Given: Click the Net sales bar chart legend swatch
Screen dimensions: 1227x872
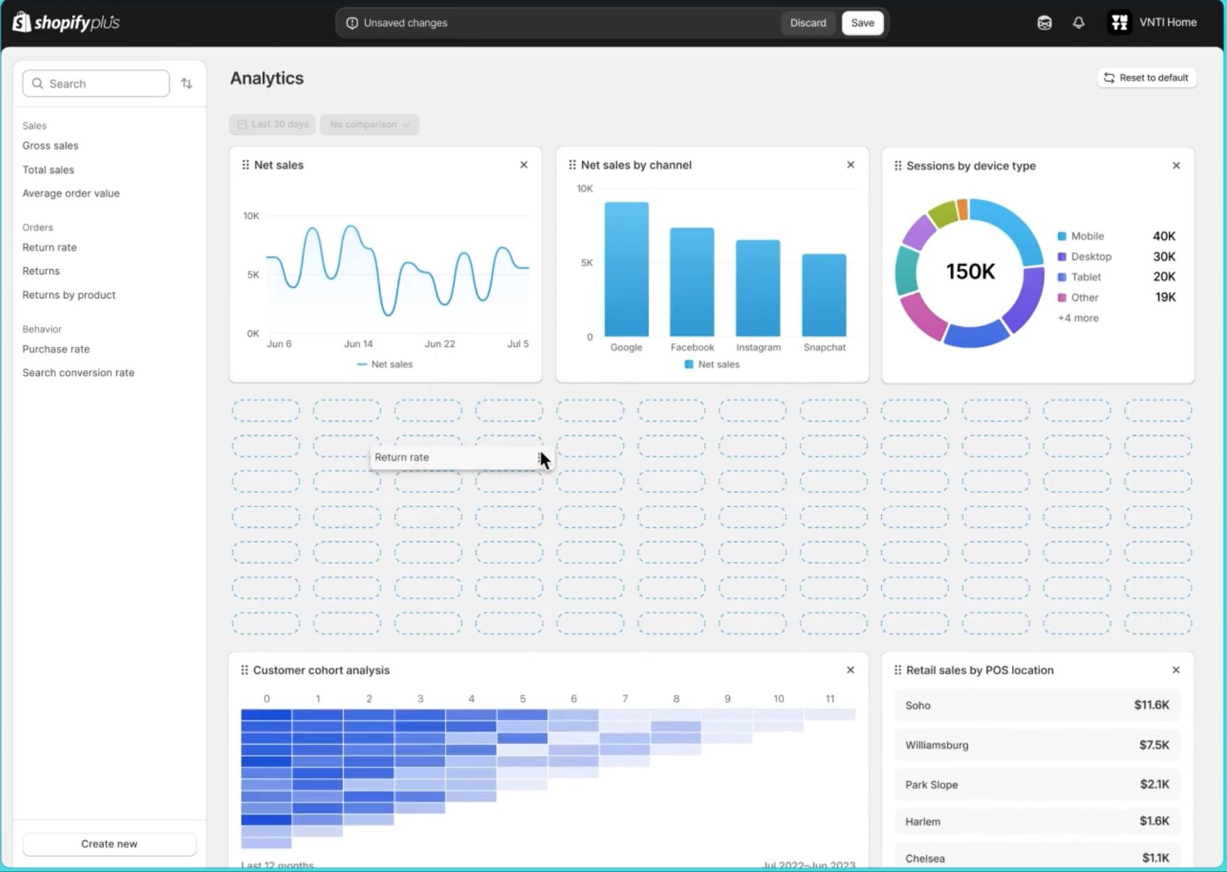Looking at the screenshot, I should tap(689, 364).
